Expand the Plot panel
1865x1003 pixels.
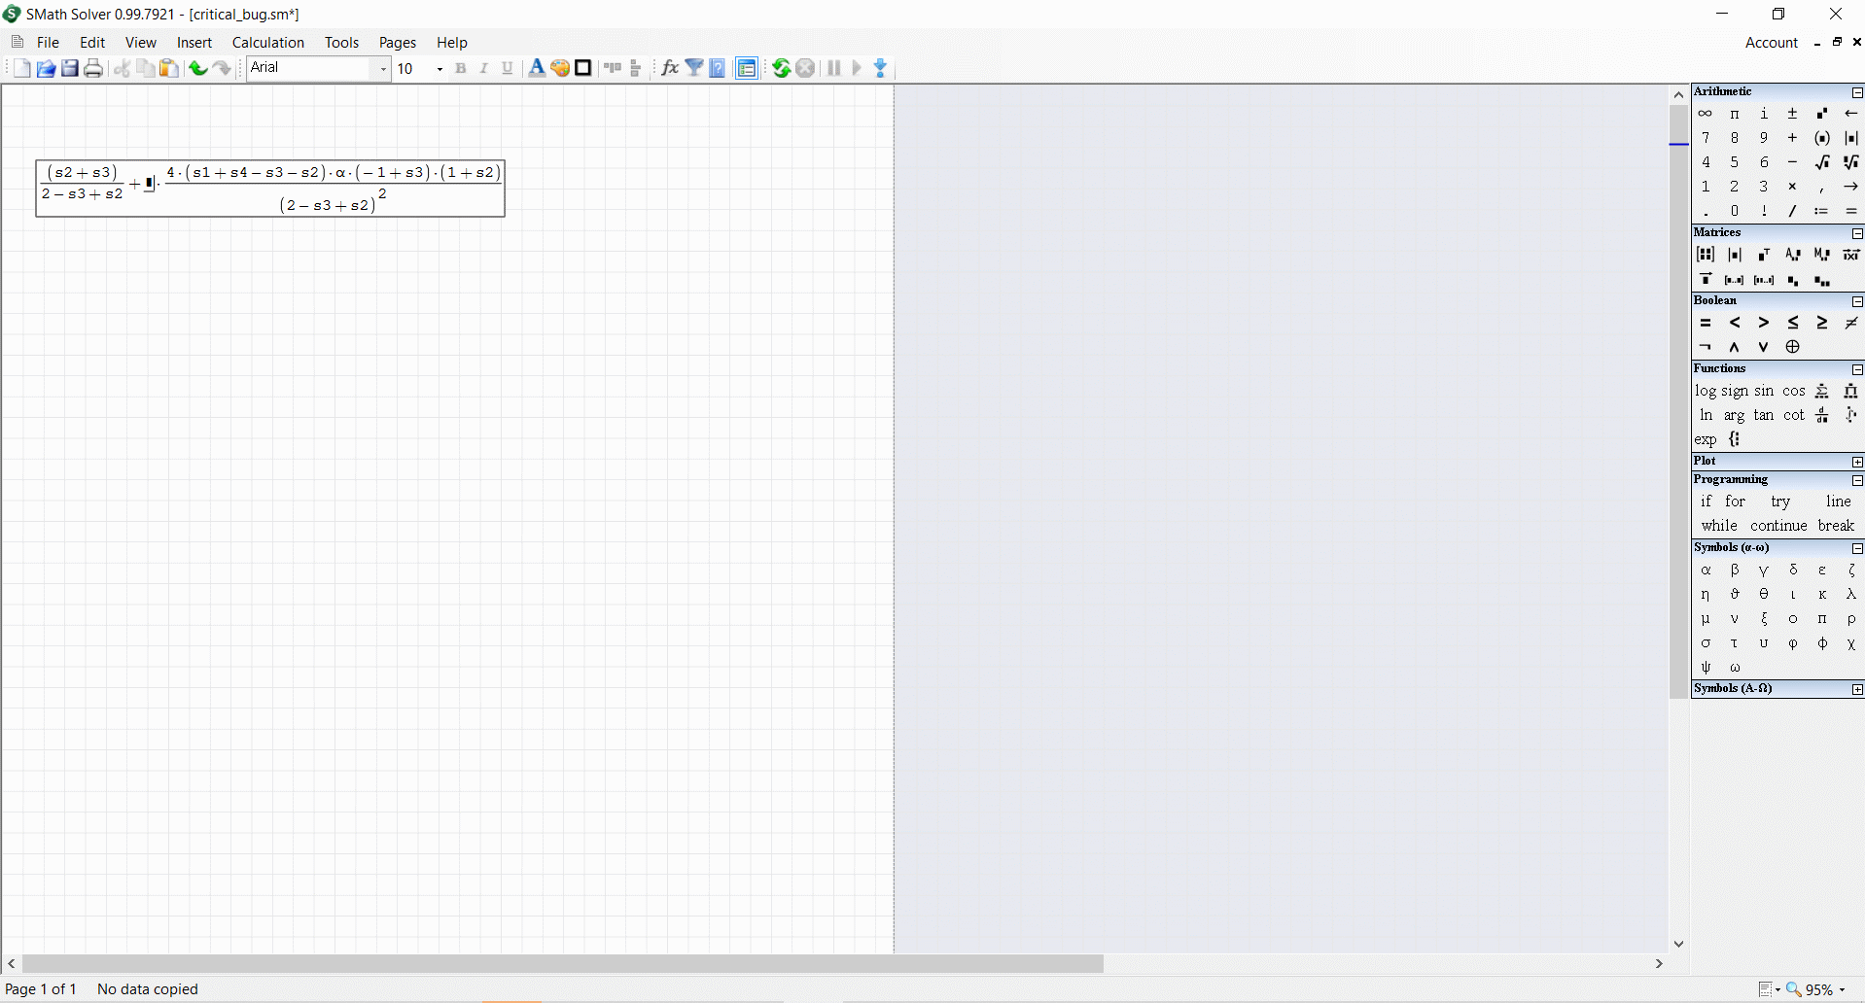pyautogui.click(x=1857, y=462)
